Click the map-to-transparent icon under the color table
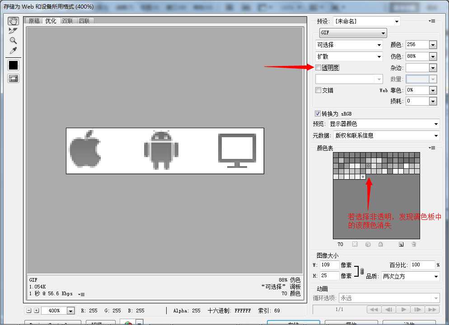 [x=355, y=244]
